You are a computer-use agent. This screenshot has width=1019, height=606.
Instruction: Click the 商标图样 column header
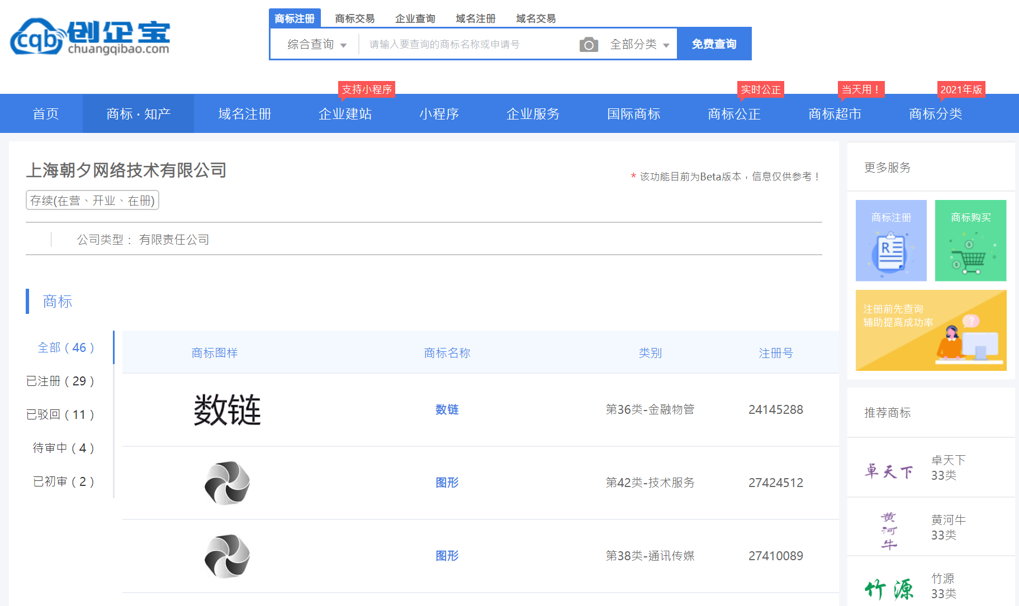215,353
